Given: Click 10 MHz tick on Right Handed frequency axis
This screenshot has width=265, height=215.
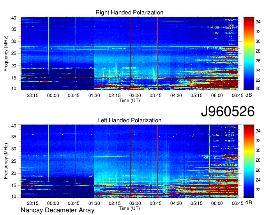Looking at the screenshot, I should [14, 88].
